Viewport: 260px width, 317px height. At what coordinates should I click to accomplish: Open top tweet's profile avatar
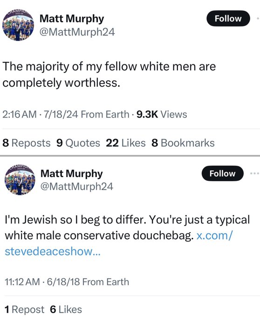[x=18, y=25]
